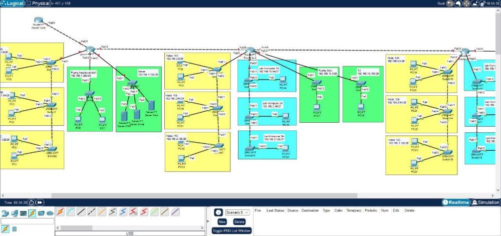
Task: Click the New scenario button
Action: click(222, 221)
